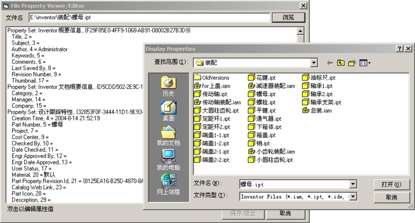This screenshot has width=415, height=223.
Task: Open the 网上邻居 places shortcut
Action: tap(168, 184)
